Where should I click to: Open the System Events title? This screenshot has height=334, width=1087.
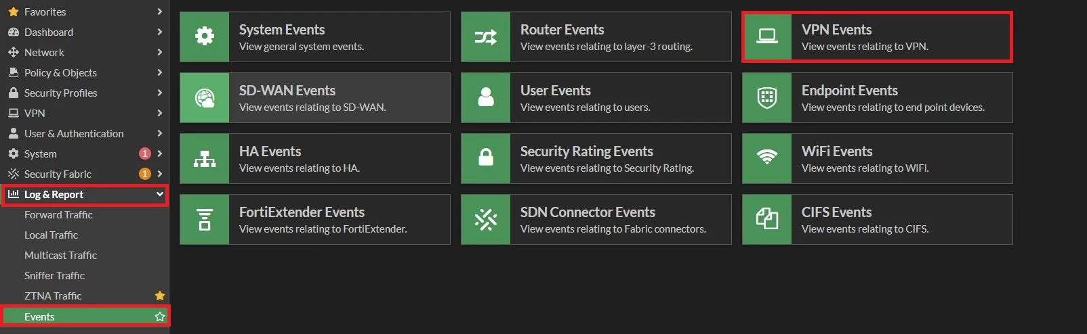pyautogui.click(x=282, y=30)
